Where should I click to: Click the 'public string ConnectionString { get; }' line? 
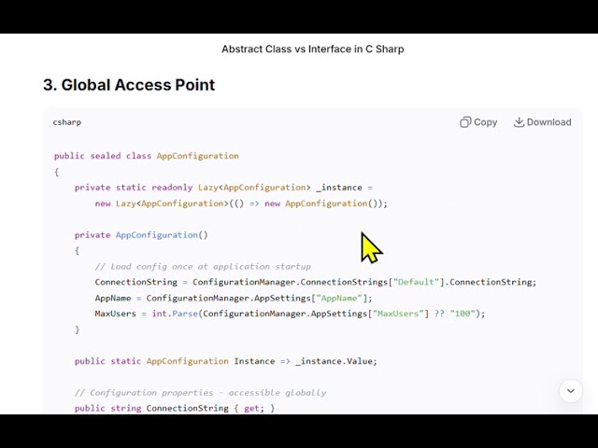(x=175, y=409)
